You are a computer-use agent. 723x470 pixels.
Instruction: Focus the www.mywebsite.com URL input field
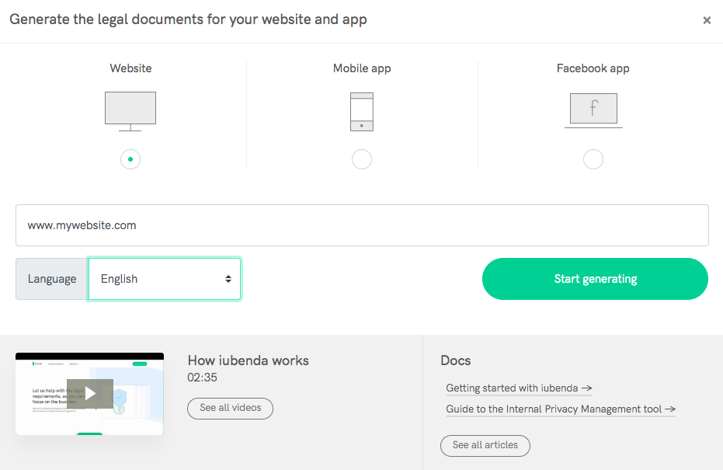pyautogui.click(x=362, y=225)
